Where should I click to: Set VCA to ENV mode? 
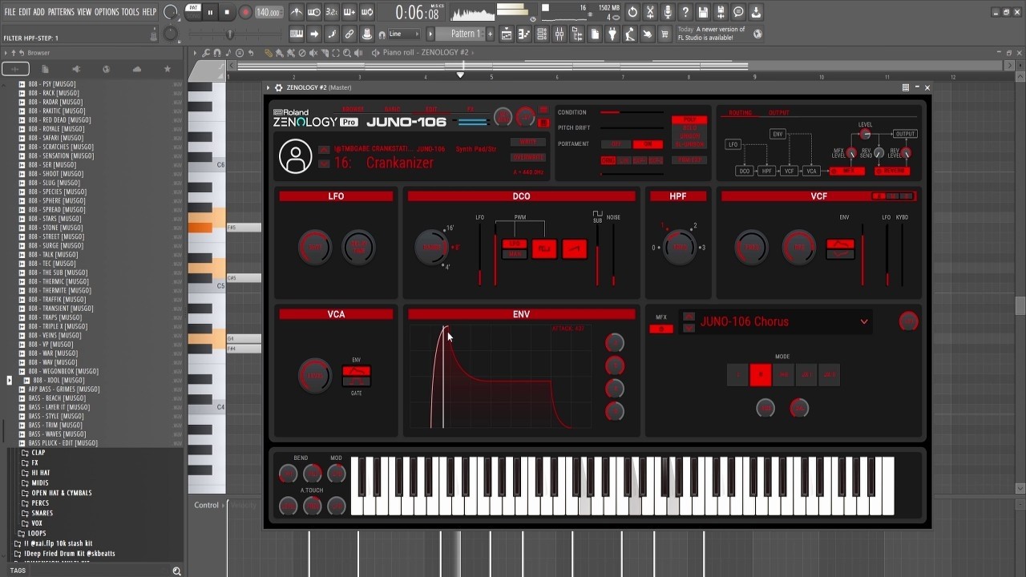click(356, 370)
